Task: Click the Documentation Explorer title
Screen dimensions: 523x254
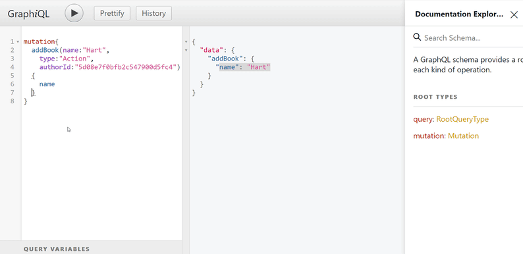Action: pos(459,14)
